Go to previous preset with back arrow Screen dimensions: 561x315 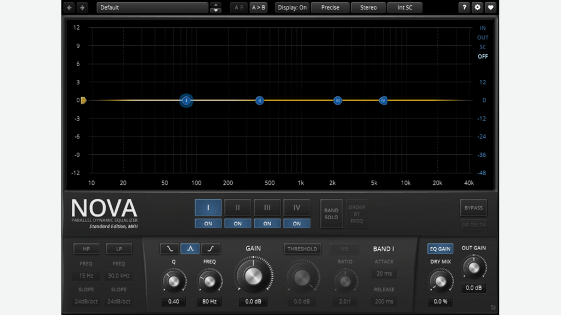click(68, 7)
